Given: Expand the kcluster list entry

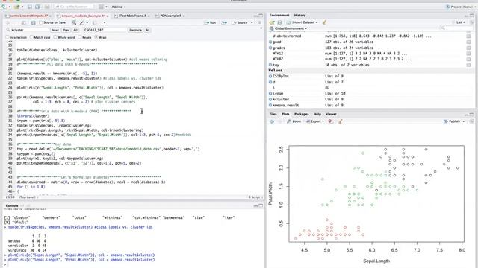Looking at the screenshot, I should point(270,99).
